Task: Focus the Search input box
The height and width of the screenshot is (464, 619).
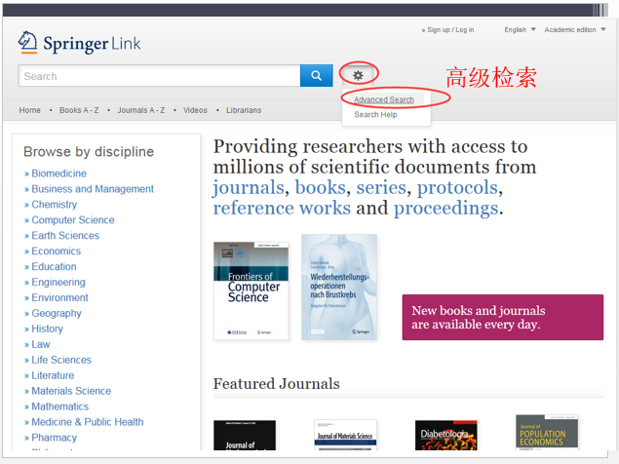Action: pos(159,75)
